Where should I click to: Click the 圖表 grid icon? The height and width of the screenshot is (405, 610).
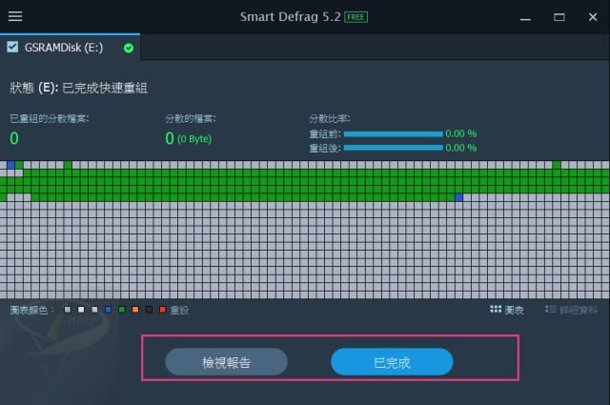pos(496,310)
